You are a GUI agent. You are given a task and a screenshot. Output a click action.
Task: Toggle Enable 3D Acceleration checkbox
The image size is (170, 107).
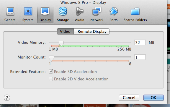point(51,72)
